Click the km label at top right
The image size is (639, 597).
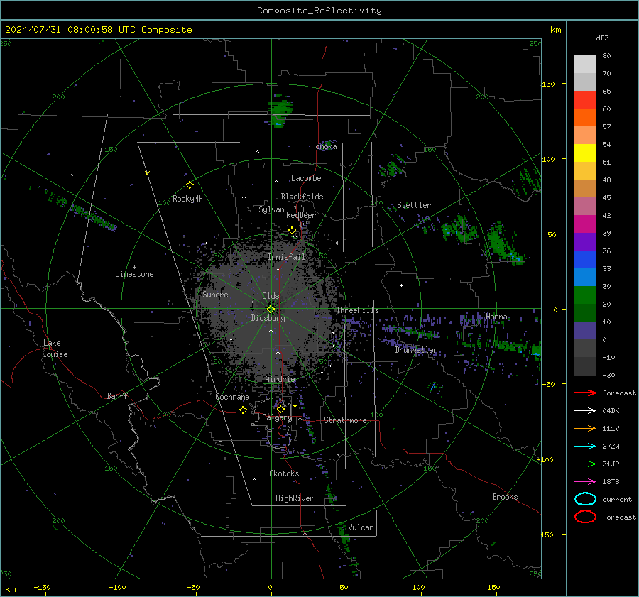pyautogui.click(x=555, y=30)
